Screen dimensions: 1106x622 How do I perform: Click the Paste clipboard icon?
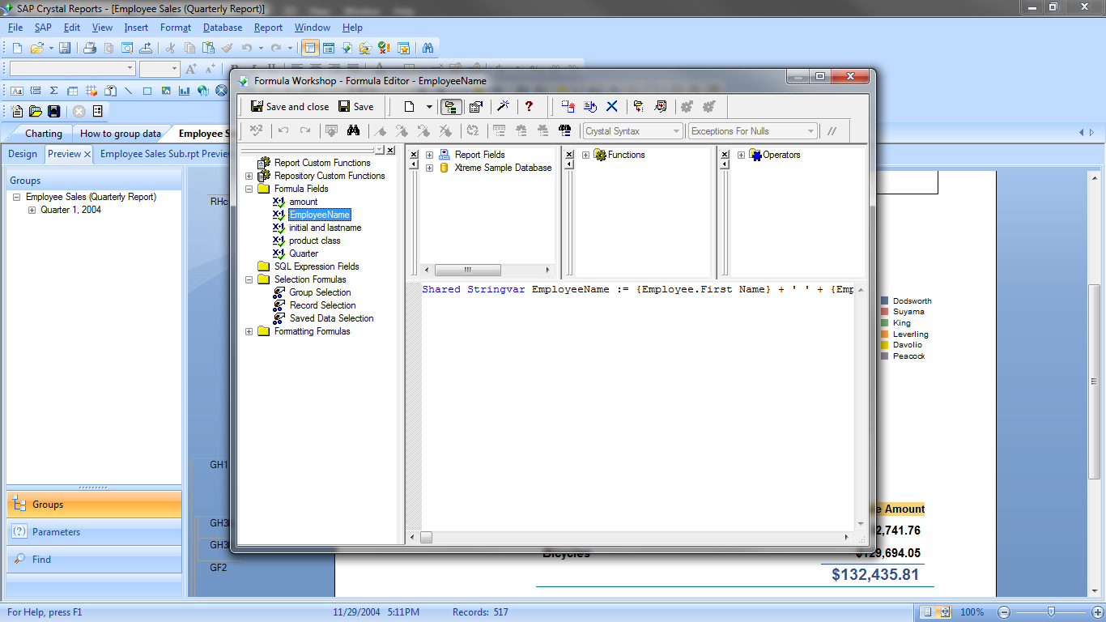208,48
